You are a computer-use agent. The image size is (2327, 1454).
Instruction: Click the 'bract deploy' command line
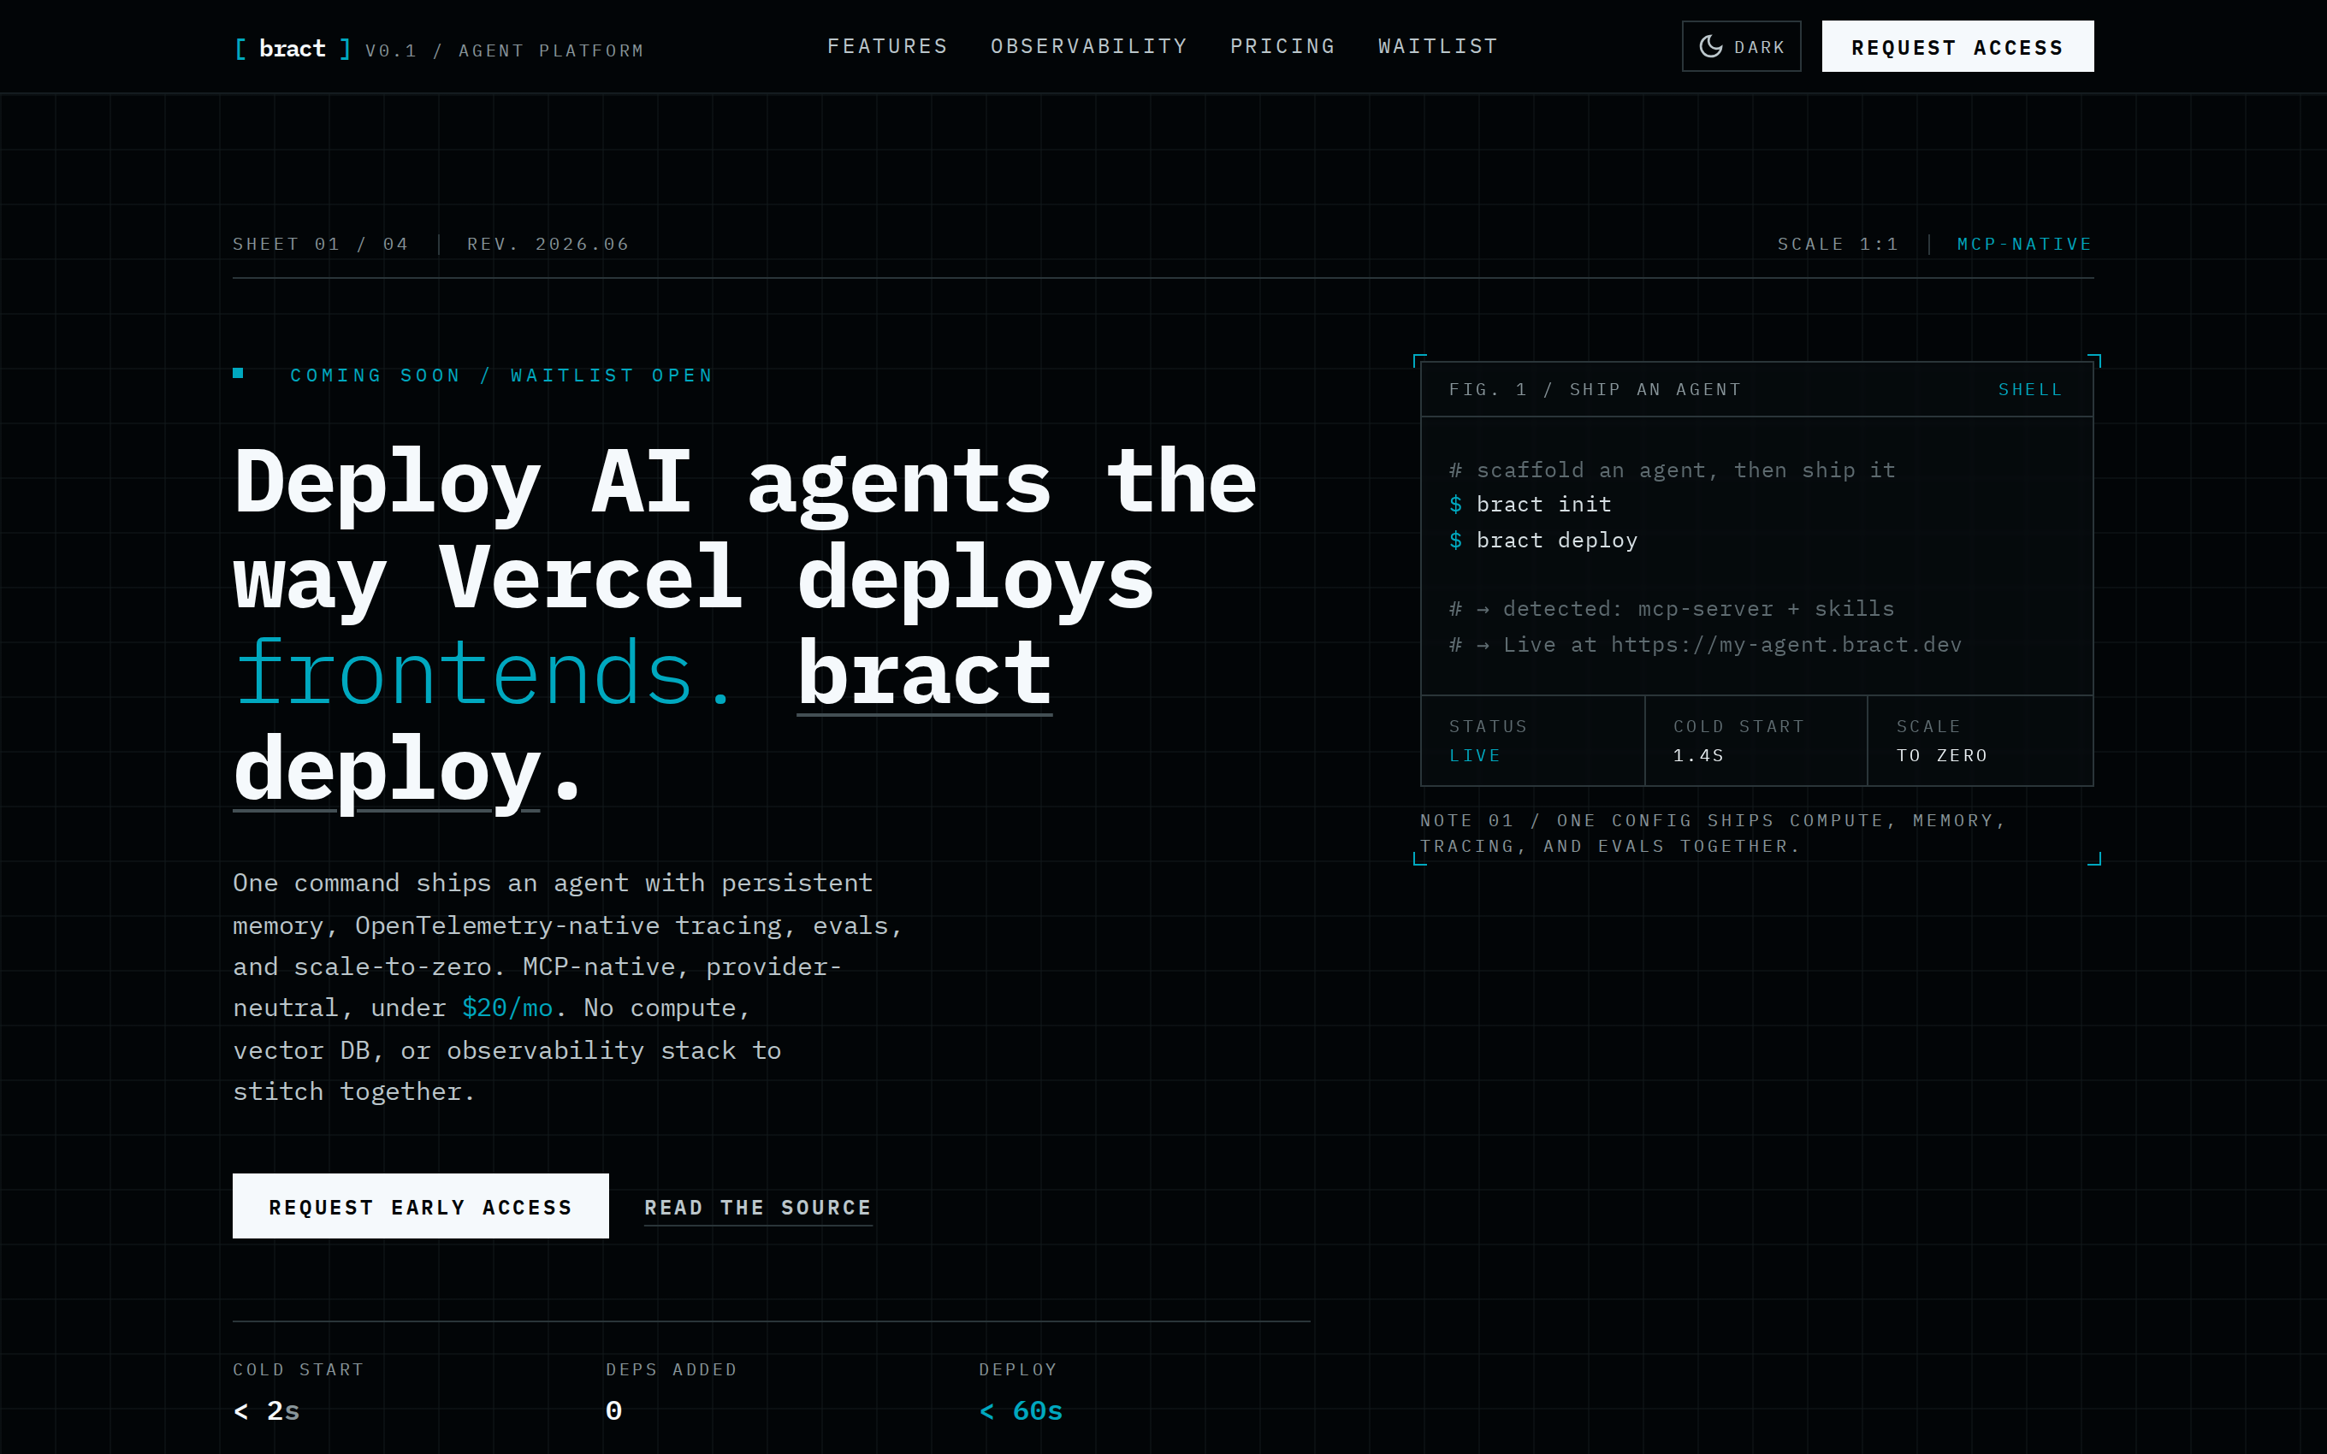[x=1542, y=541]
